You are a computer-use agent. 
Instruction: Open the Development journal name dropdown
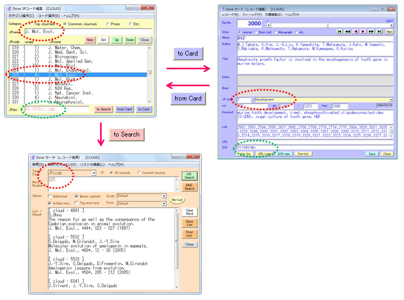click(391, 99)
